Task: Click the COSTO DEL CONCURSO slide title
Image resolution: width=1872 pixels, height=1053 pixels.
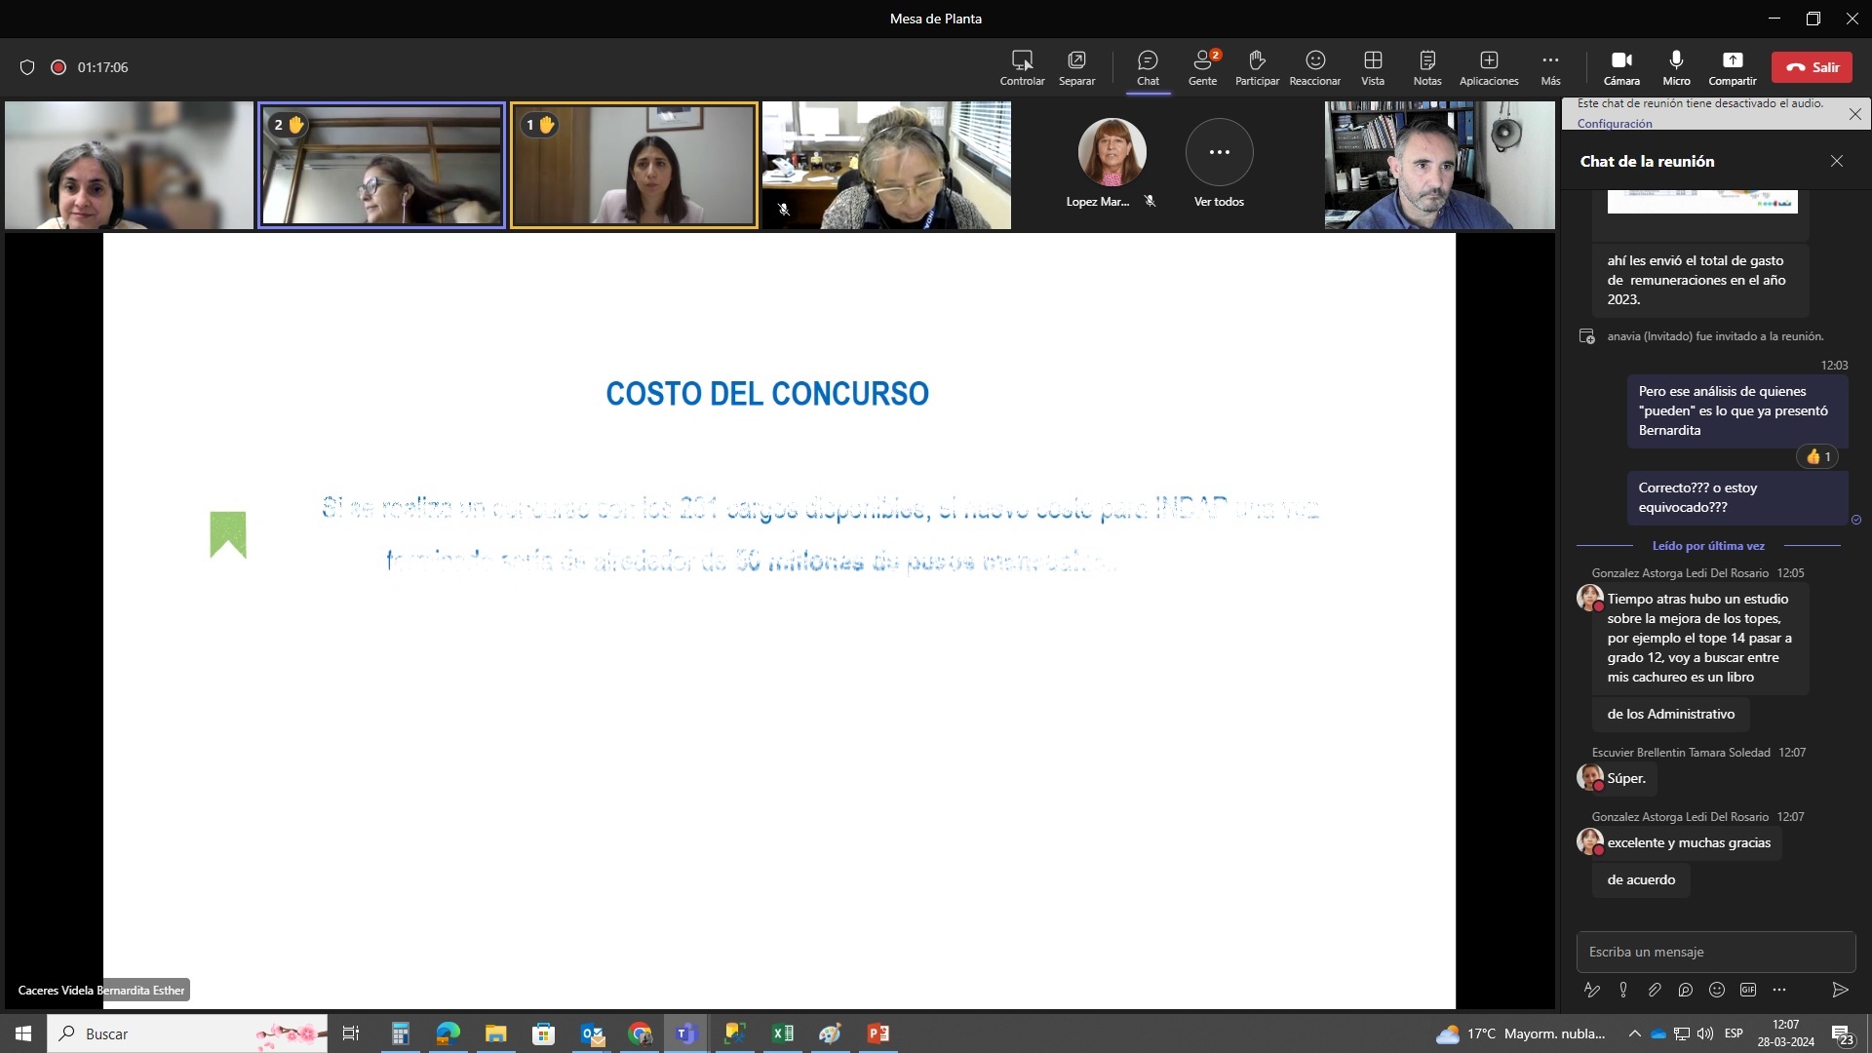Action: [x=767, y=394]
